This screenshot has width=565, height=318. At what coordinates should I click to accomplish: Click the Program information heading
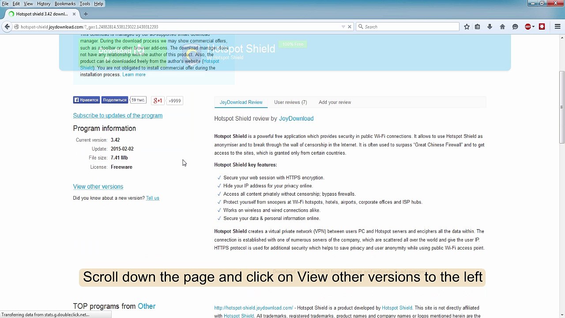[x=104, y=129]
